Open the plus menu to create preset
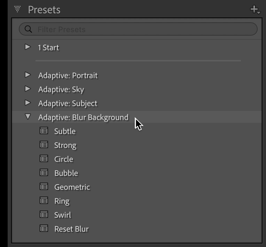 click(255, 9)
